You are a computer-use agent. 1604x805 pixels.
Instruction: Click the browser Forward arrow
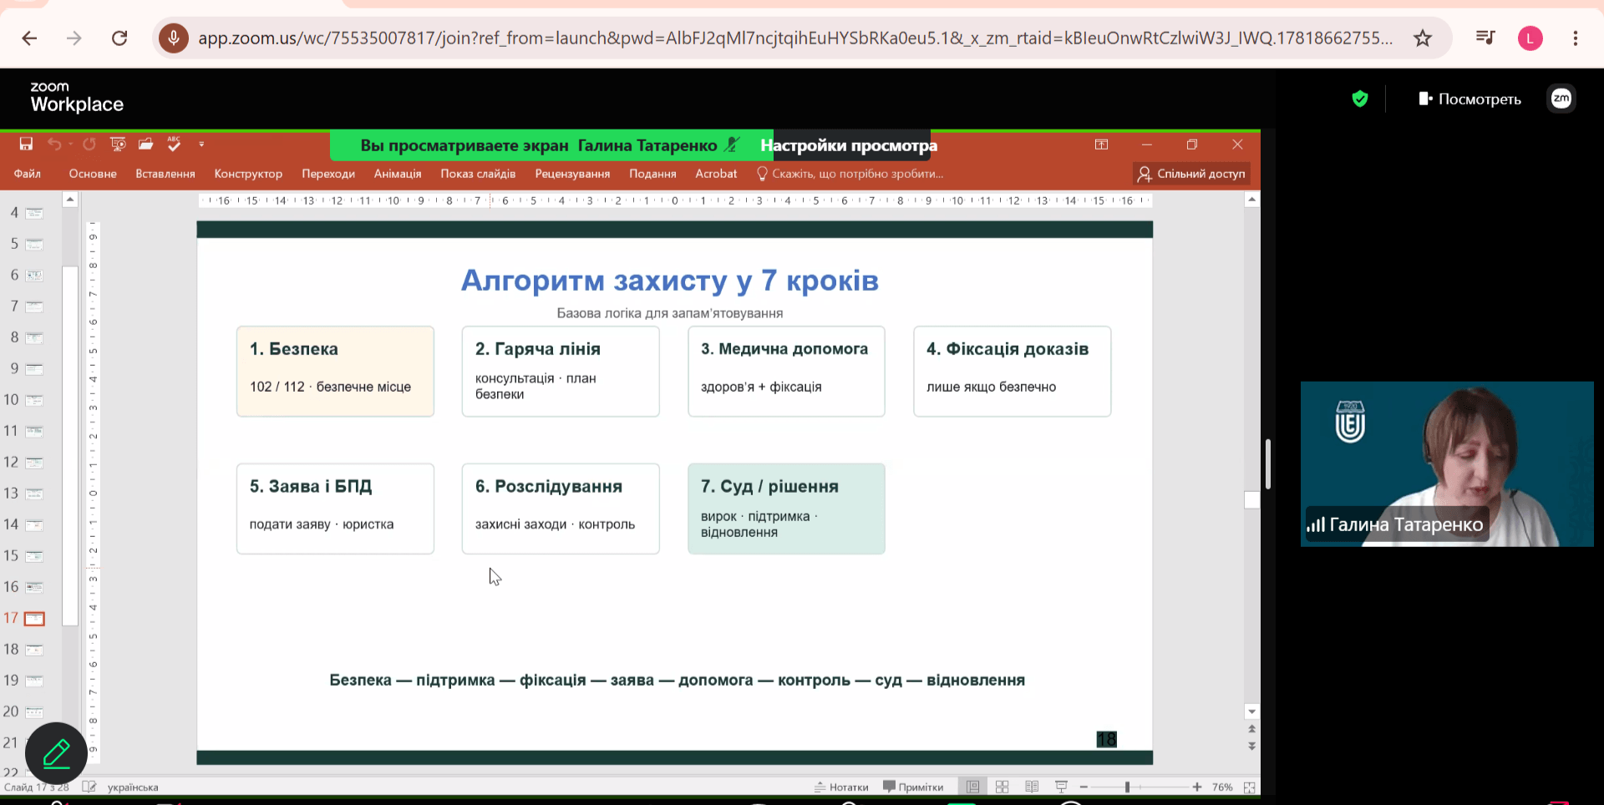click(74, 38)
